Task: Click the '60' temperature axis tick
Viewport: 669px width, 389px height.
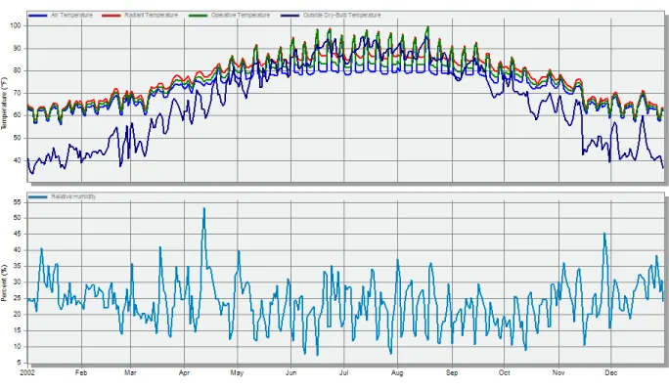Action: [17, 115]
